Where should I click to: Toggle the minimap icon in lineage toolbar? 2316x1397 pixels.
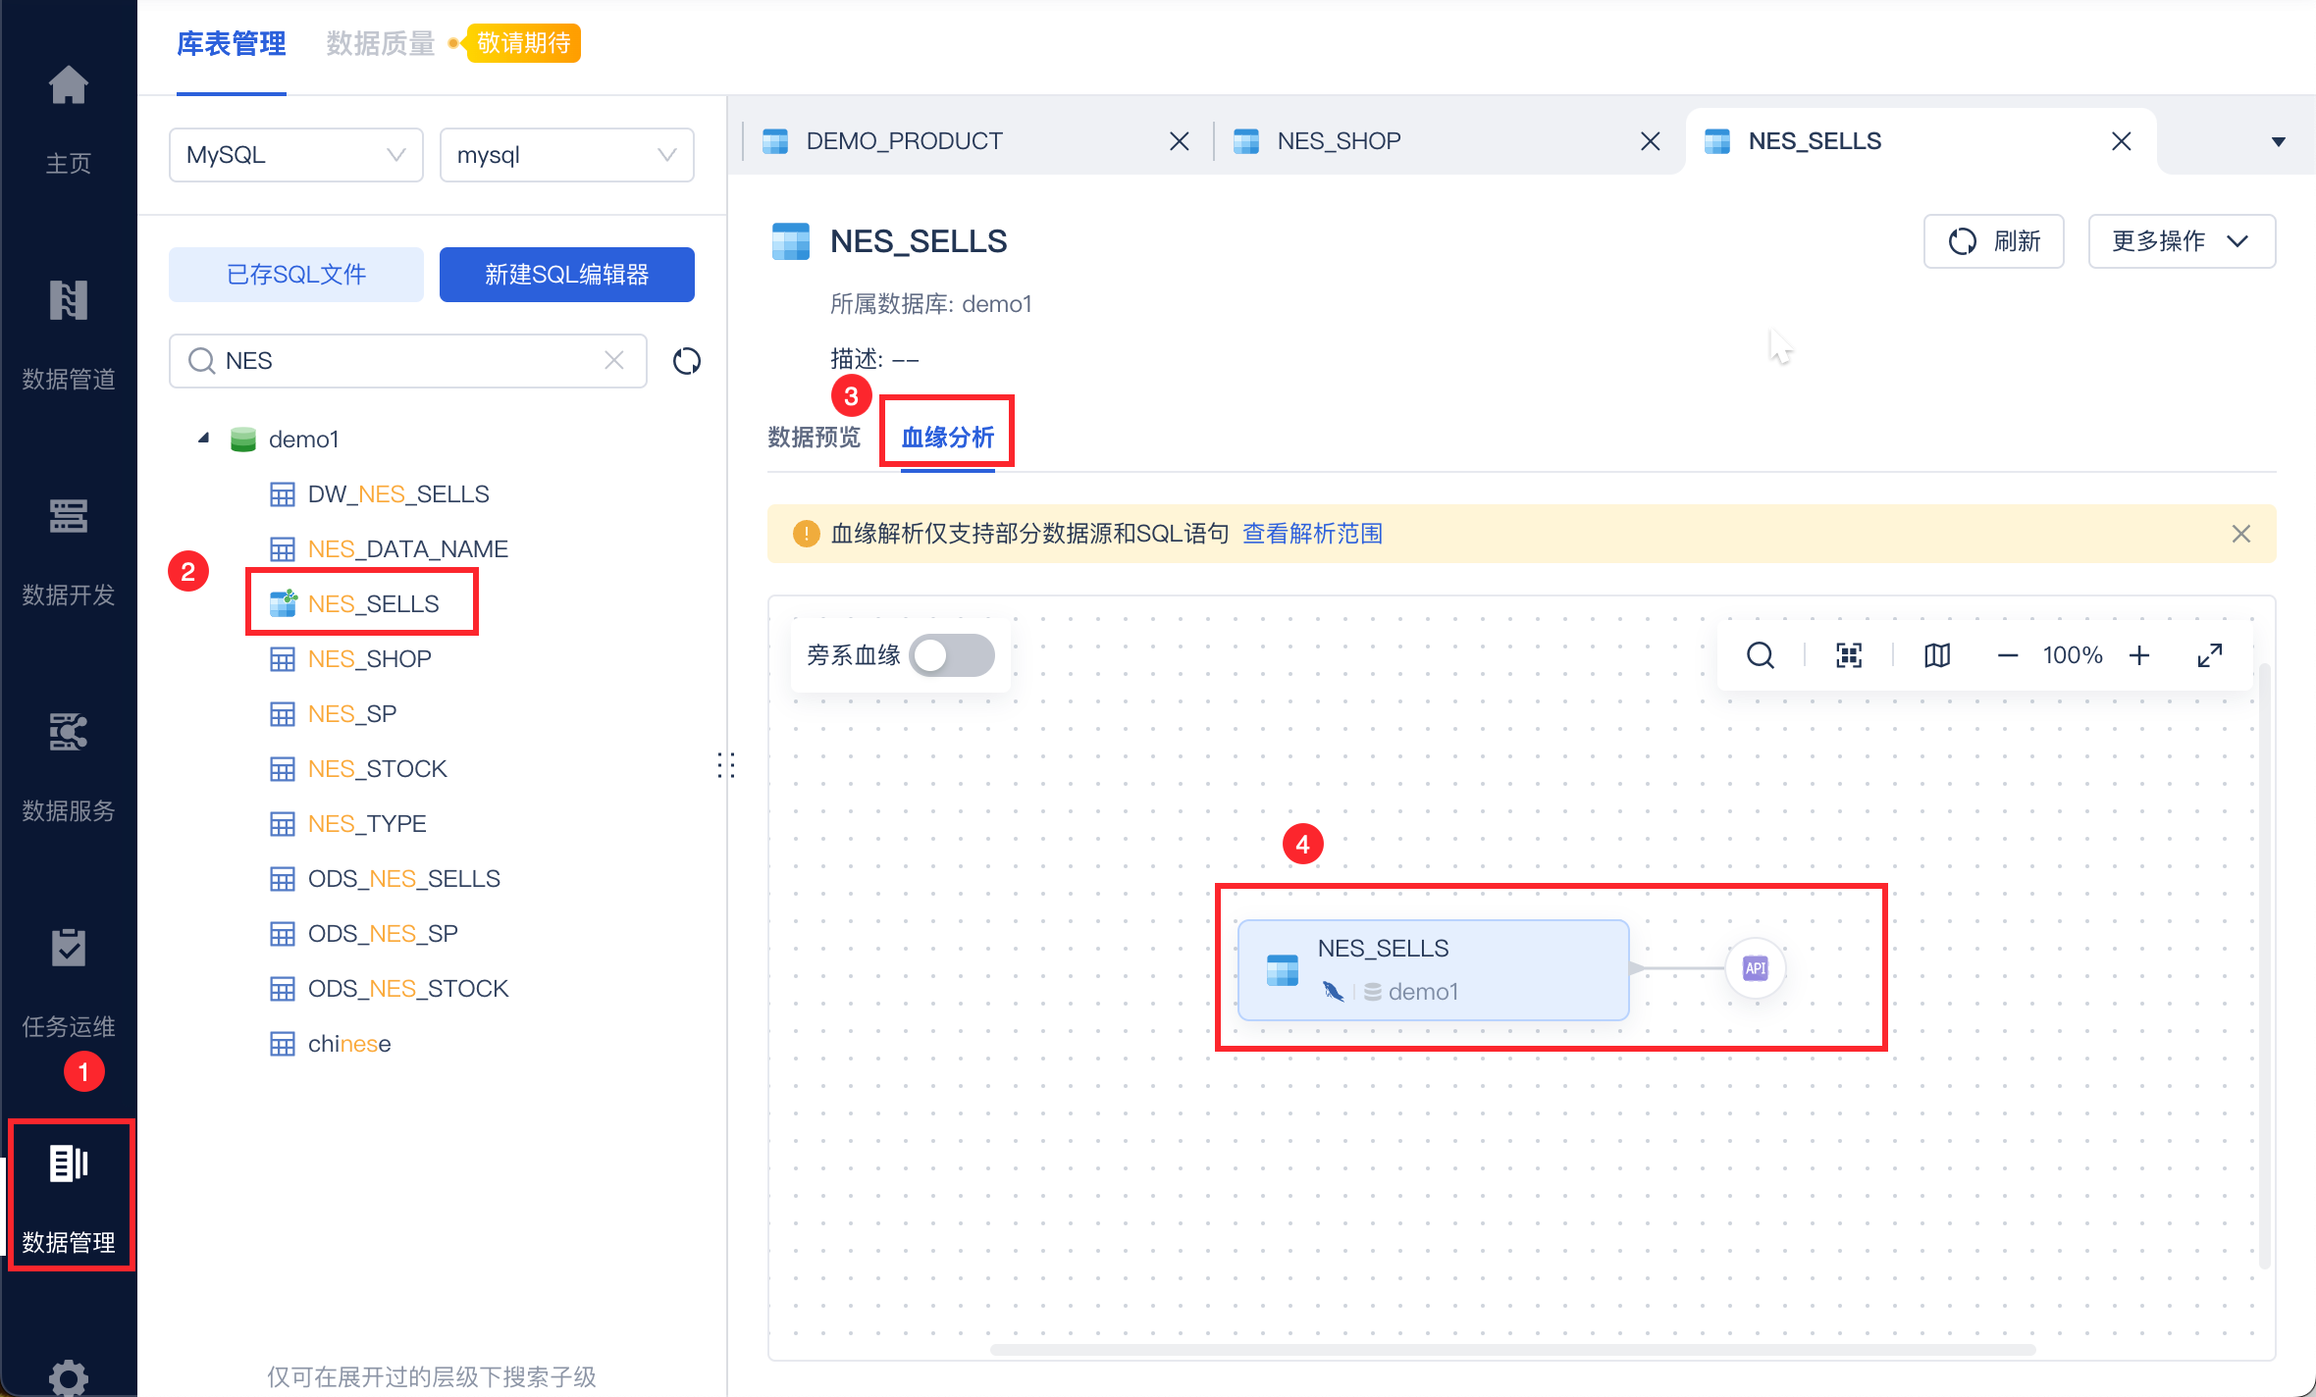[1937, 655]
